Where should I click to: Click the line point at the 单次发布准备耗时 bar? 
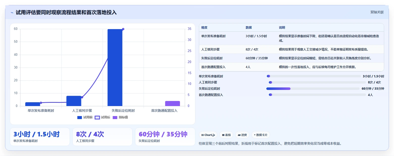41,103
